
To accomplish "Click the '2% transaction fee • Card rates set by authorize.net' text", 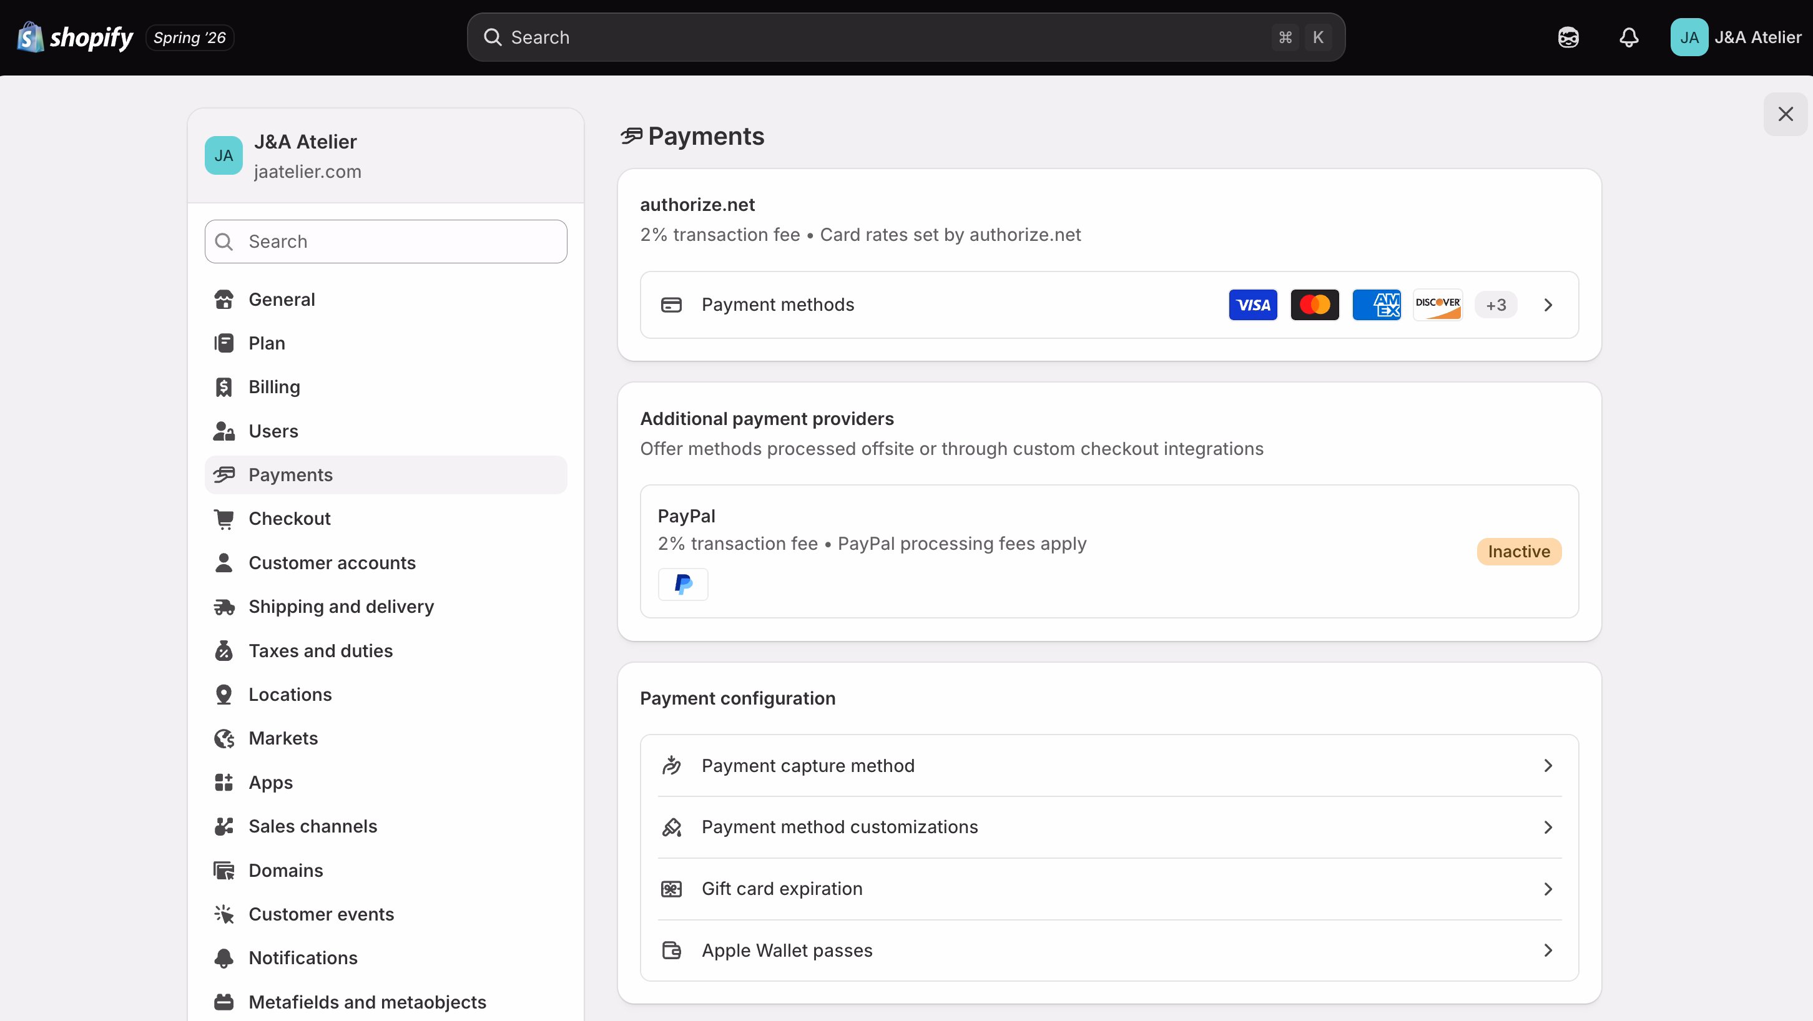I will click(860, 235).
